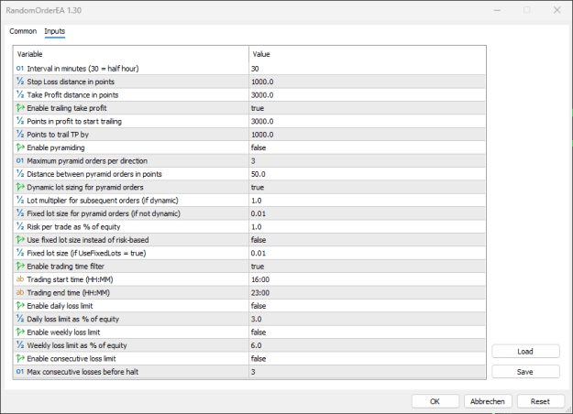Viewport: 573px width, 414px height.
Task: Click the string icon beside Trading start time
Action: coord(20,279)
